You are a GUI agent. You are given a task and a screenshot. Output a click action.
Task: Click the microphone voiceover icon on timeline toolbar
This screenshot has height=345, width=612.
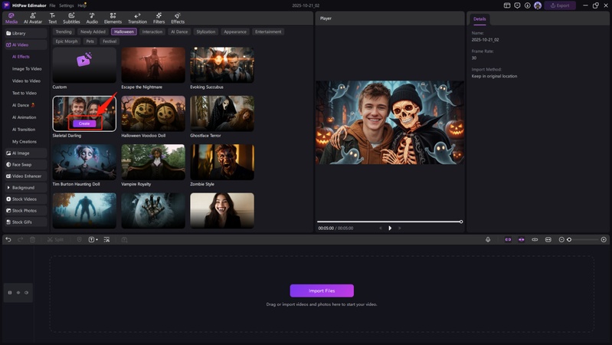pos(488,240)
